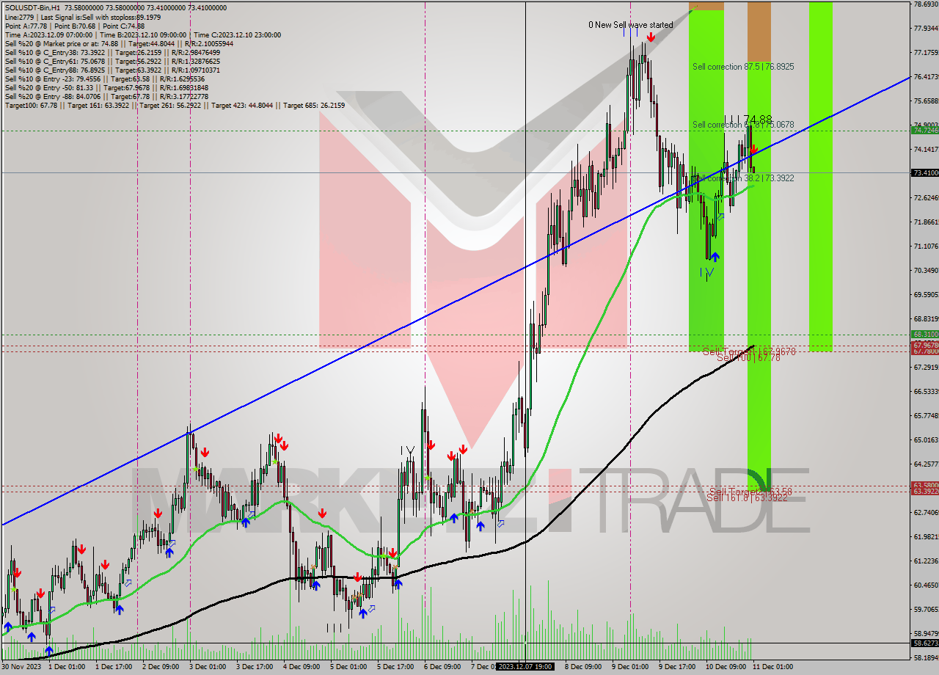Image resolution: width=939 pixels, height=675 pixels.
Task: Click the solid blue buy arrow at the 10 Dec low
Action: 715,257
